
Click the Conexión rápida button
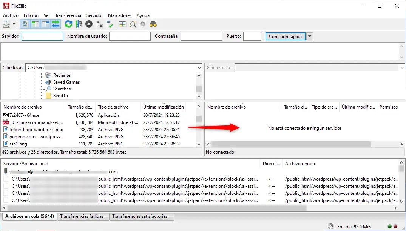[286, 37]
